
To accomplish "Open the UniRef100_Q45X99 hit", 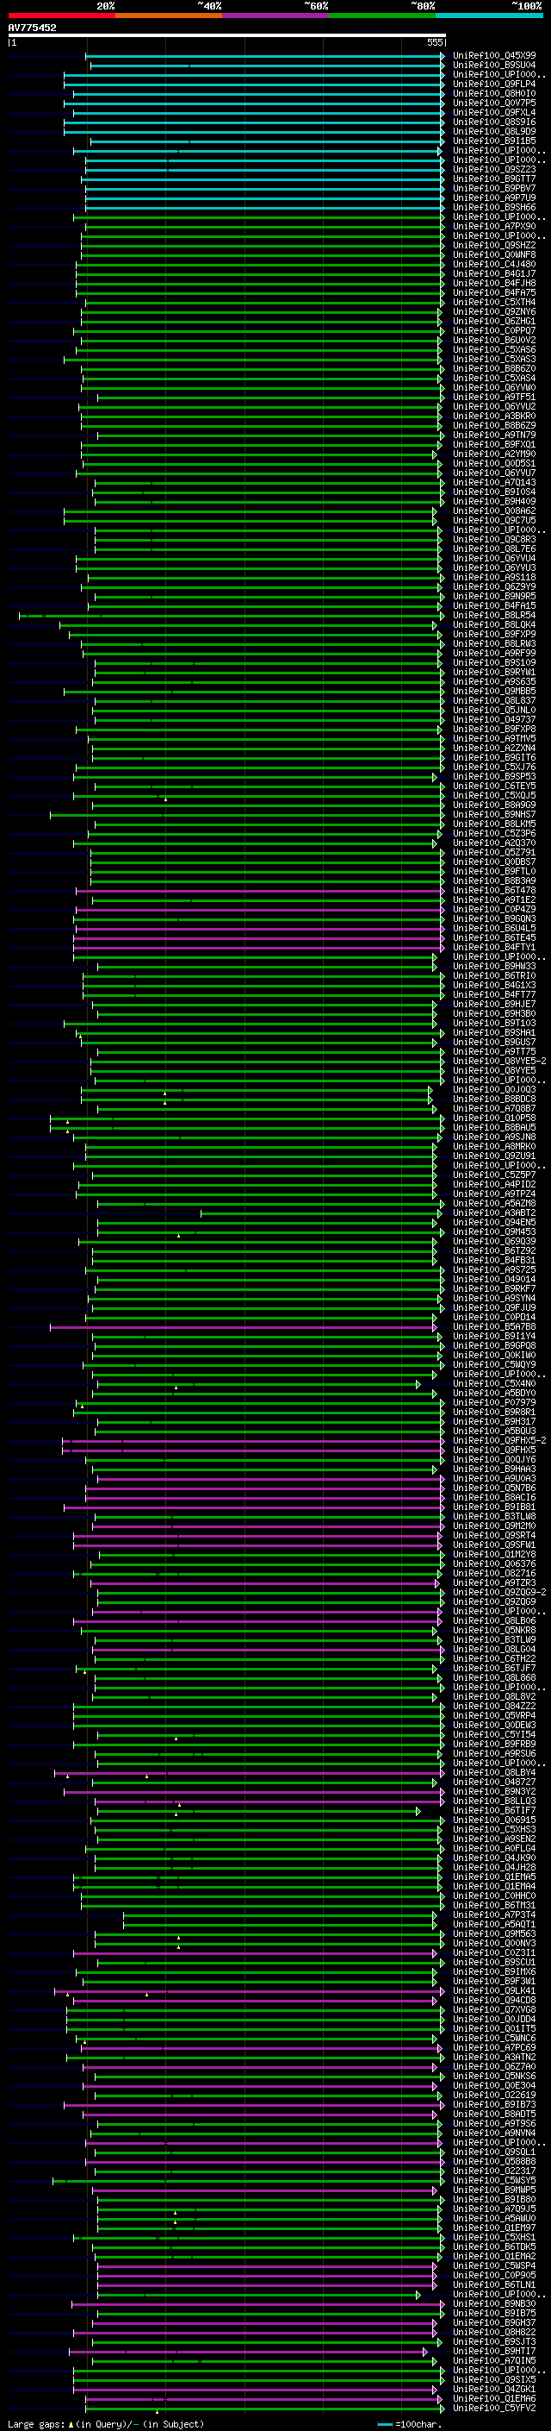I will coord(493,56).
